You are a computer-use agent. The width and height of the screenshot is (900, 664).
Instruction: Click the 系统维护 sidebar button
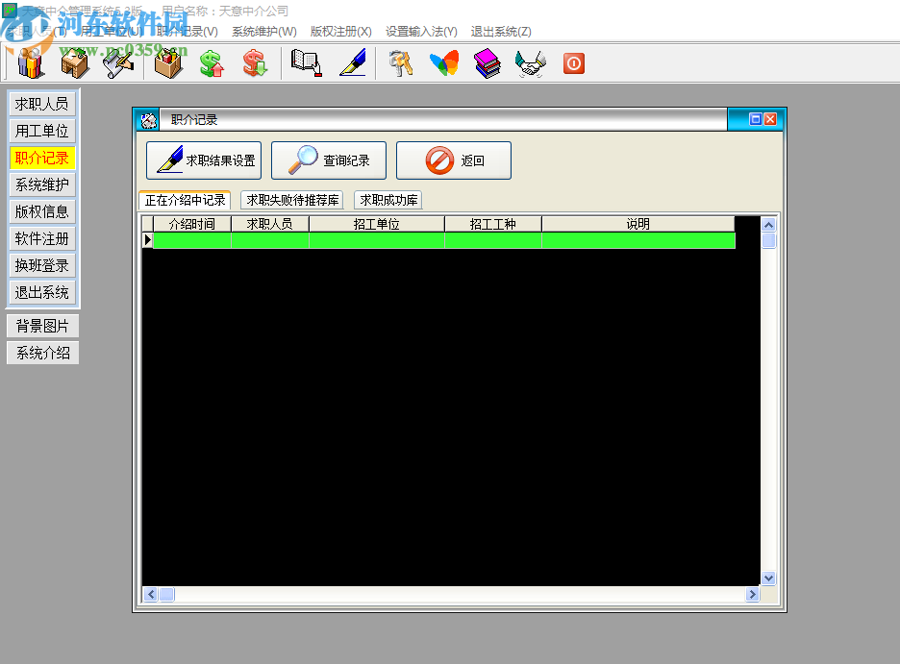click(42, 185)
